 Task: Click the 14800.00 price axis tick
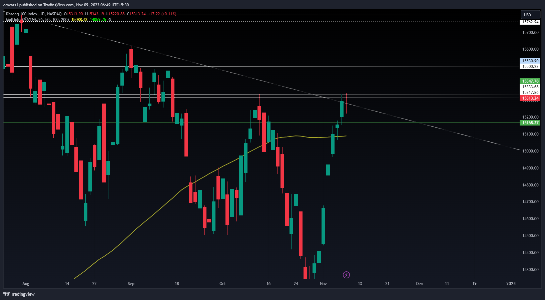point(530,185)
